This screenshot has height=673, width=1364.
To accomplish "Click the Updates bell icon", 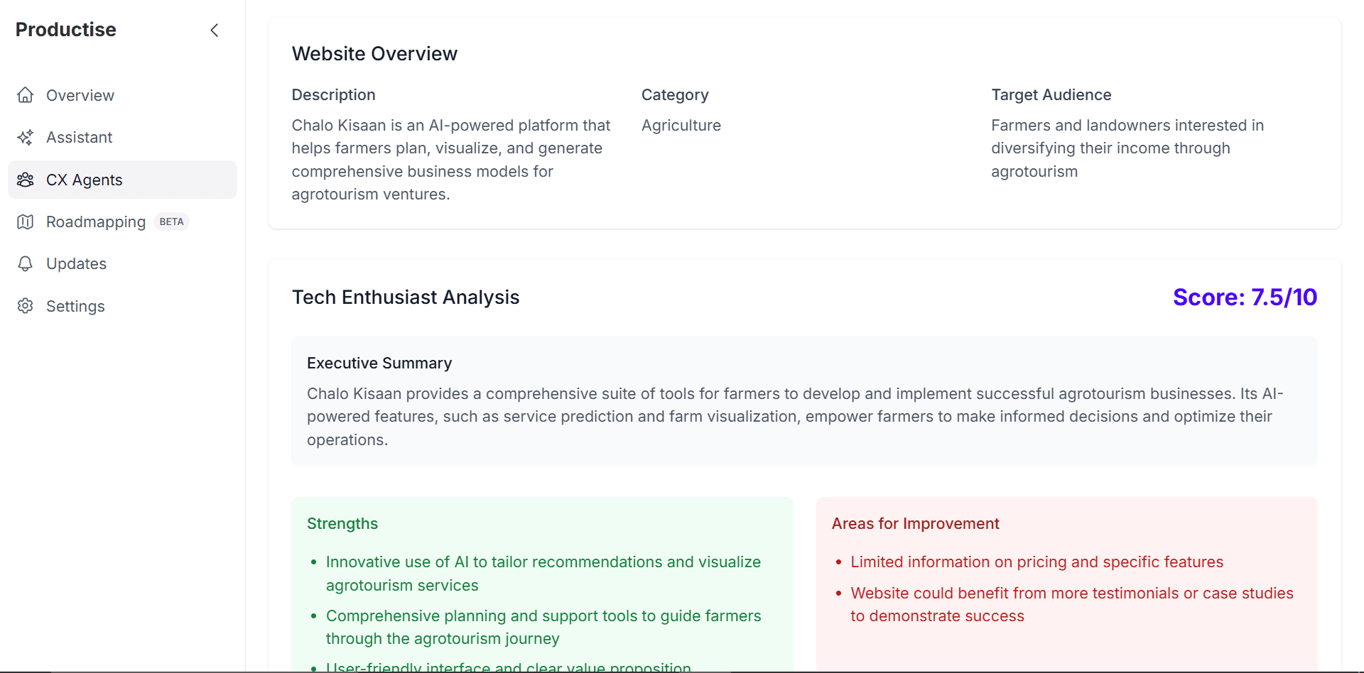I will tap(26, 263).
